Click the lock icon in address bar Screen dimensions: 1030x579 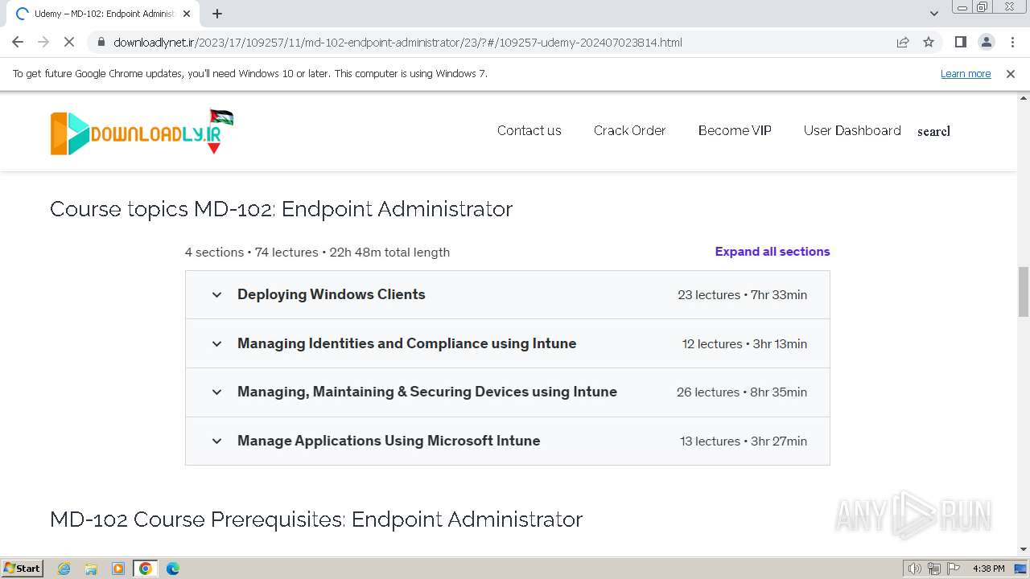pos(101,42)
